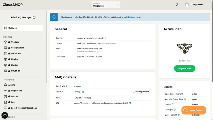This screenshot has width=213, height=120.
Task: Click the Diagnostics pulse icon
Action: (5, 91)
